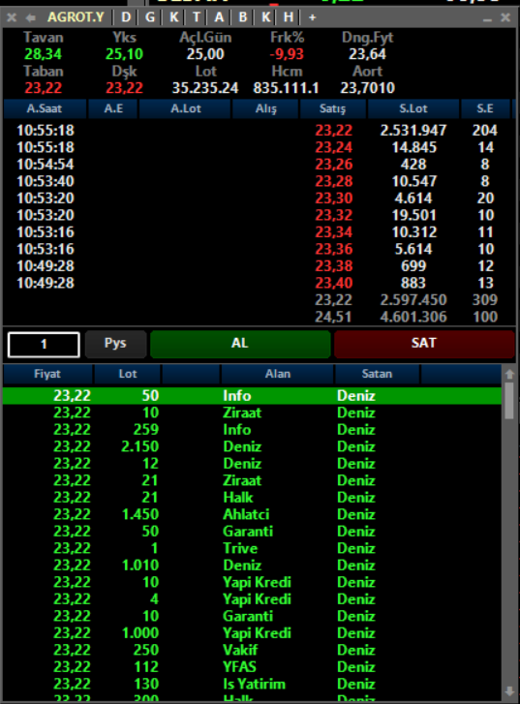Click the Pys button
Image resolution: width=520 pixels, height=704 pixels.
tap(115, 344)
